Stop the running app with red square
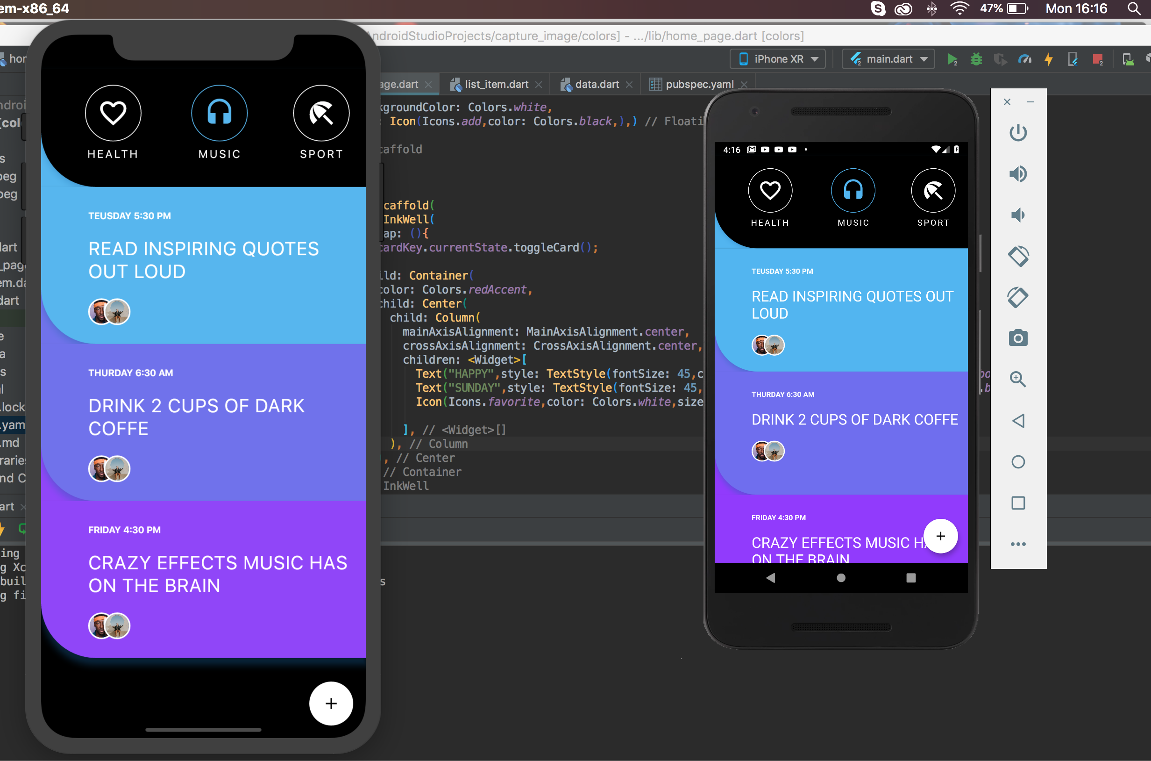This screenshot has width=1151, height=761. [x=1097, y=59]
